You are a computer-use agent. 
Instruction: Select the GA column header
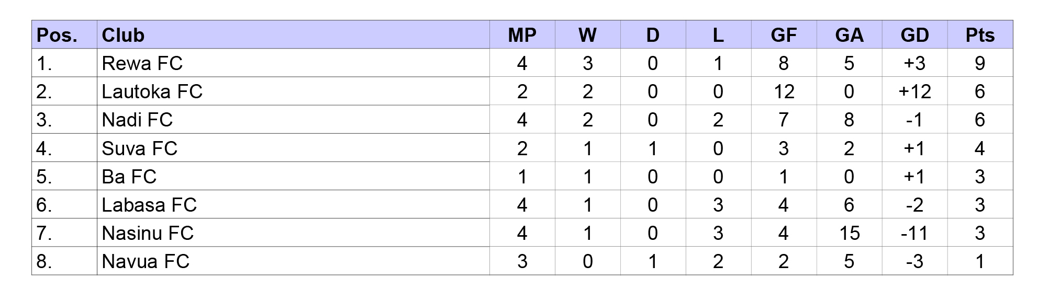click(x=849, y=35)
